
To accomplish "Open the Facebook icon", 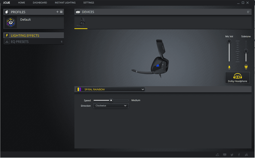I will coord(239,155).
